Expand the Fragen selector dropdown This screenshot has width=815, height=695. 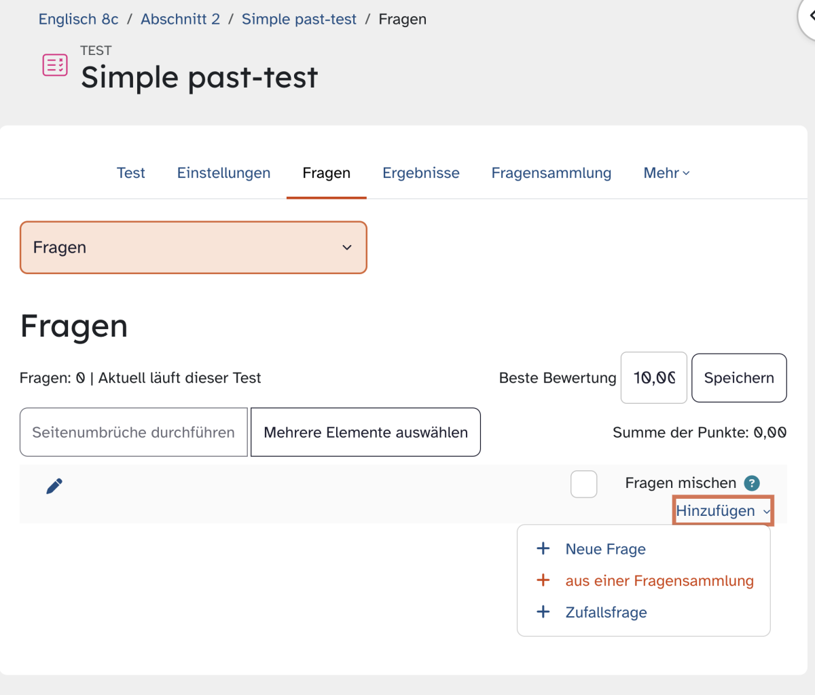point(194,248)
